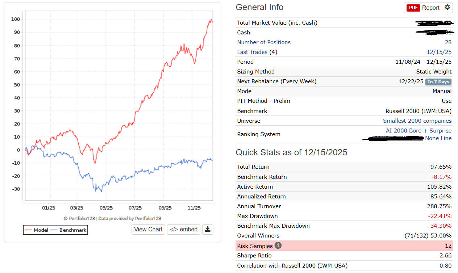This screenshot has height=273, width=458.
Task: Click the 07/25 x-axis label on the chart
Action: [x=135, y=208]
